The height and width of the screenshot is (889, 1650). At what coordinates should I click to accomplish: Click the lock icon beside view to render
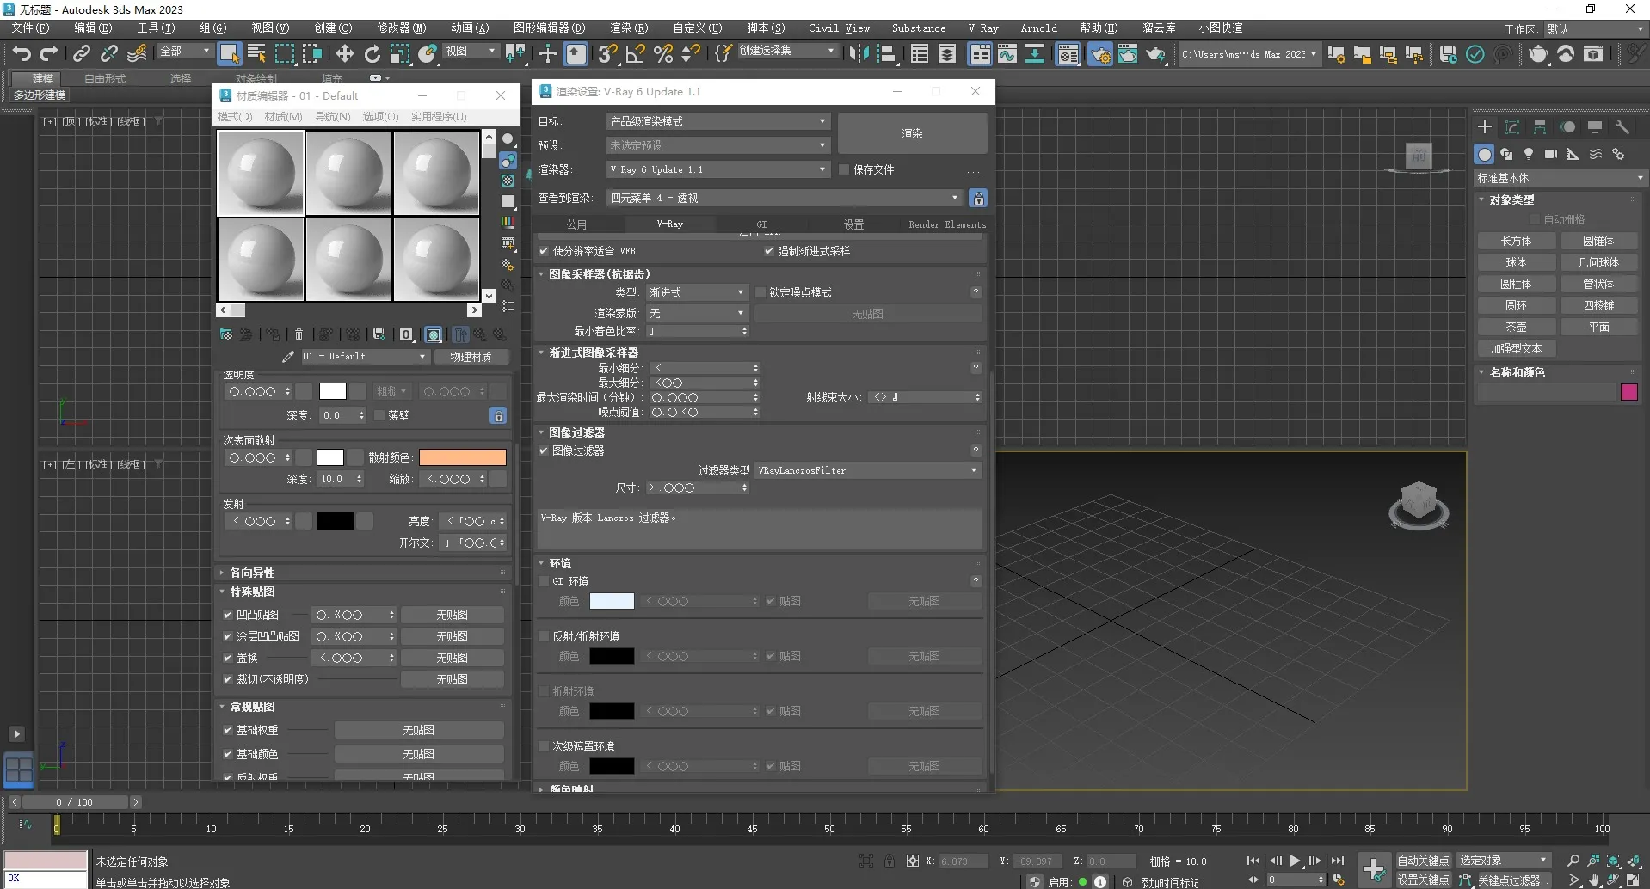[x=978, y=199]
